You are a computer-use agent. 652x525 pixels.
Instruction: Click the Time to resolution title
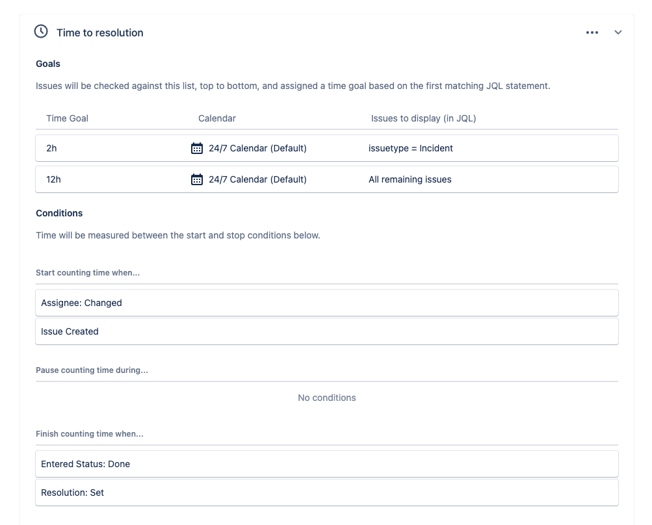(100, 32)
